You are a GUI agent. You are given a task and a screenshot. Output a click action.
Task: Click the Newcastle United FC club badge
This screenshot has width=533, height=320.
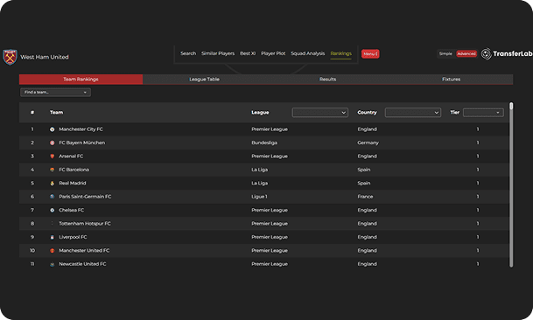[x=52, y=264]
